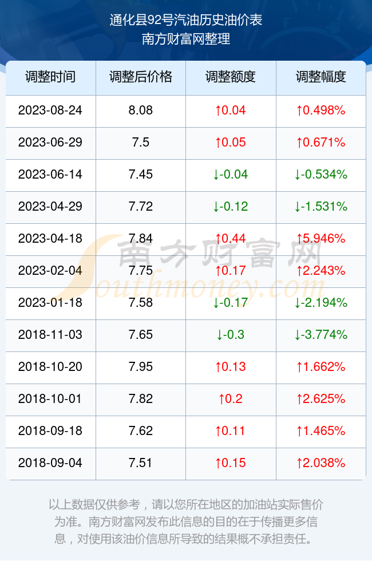
Task: Click the title 通化县92号汽油历史油价表
Action: click(186, 20)
